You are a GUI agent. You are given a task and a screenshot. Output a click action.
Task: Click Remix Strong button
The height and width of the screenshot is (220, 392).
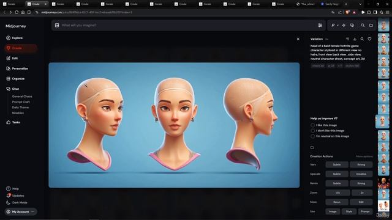click(x=361, y=183)
